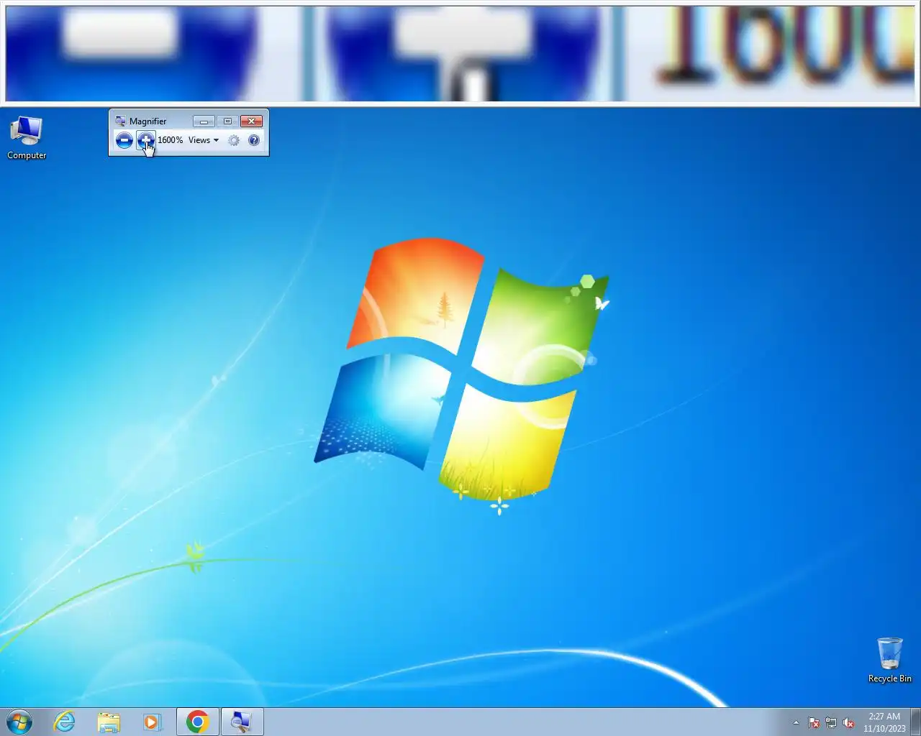Switch to Google Chrome in taskbar

click(x=198, y=722)
